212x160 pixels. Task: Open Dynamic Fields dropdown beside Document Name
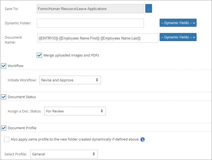click(x=178, y=37)
